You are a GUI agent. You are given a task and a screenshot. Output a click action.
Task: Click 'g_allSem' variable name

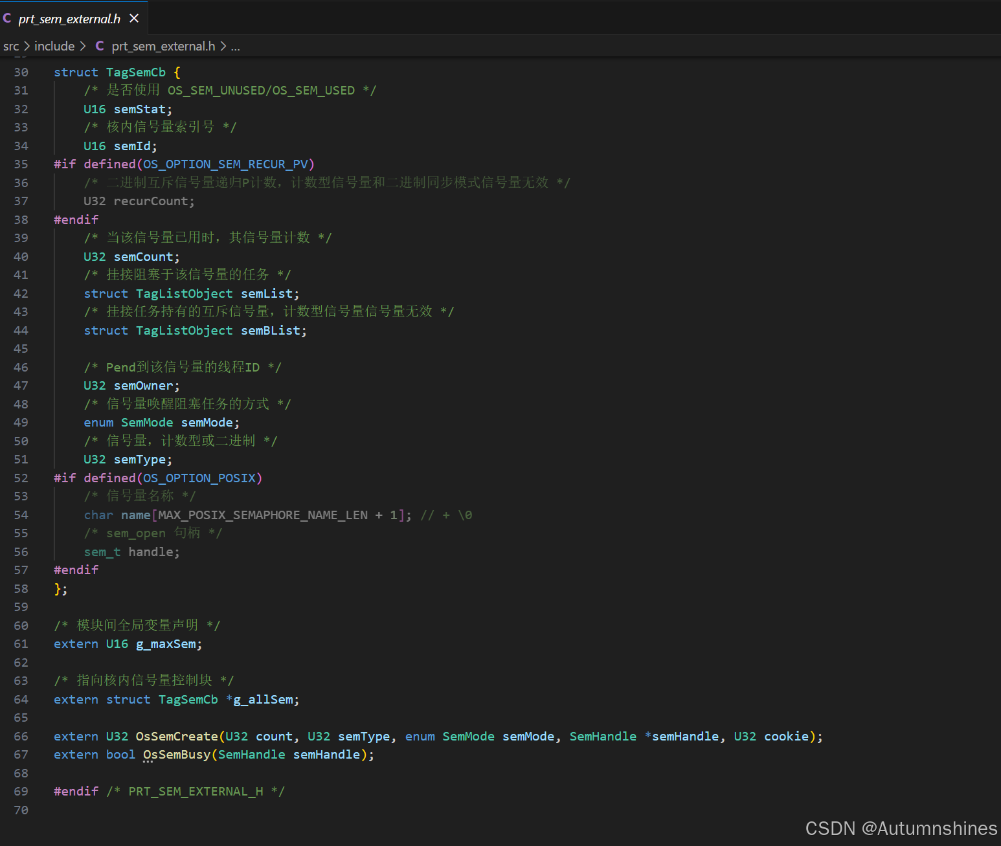pyautogui.click(x=263, y=700)
